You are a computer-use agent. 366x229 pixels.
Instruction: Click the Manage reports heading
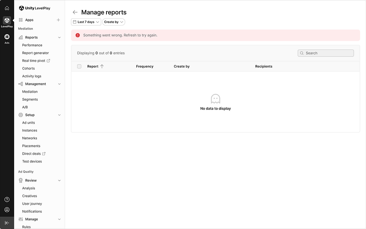tap(104, 12)
